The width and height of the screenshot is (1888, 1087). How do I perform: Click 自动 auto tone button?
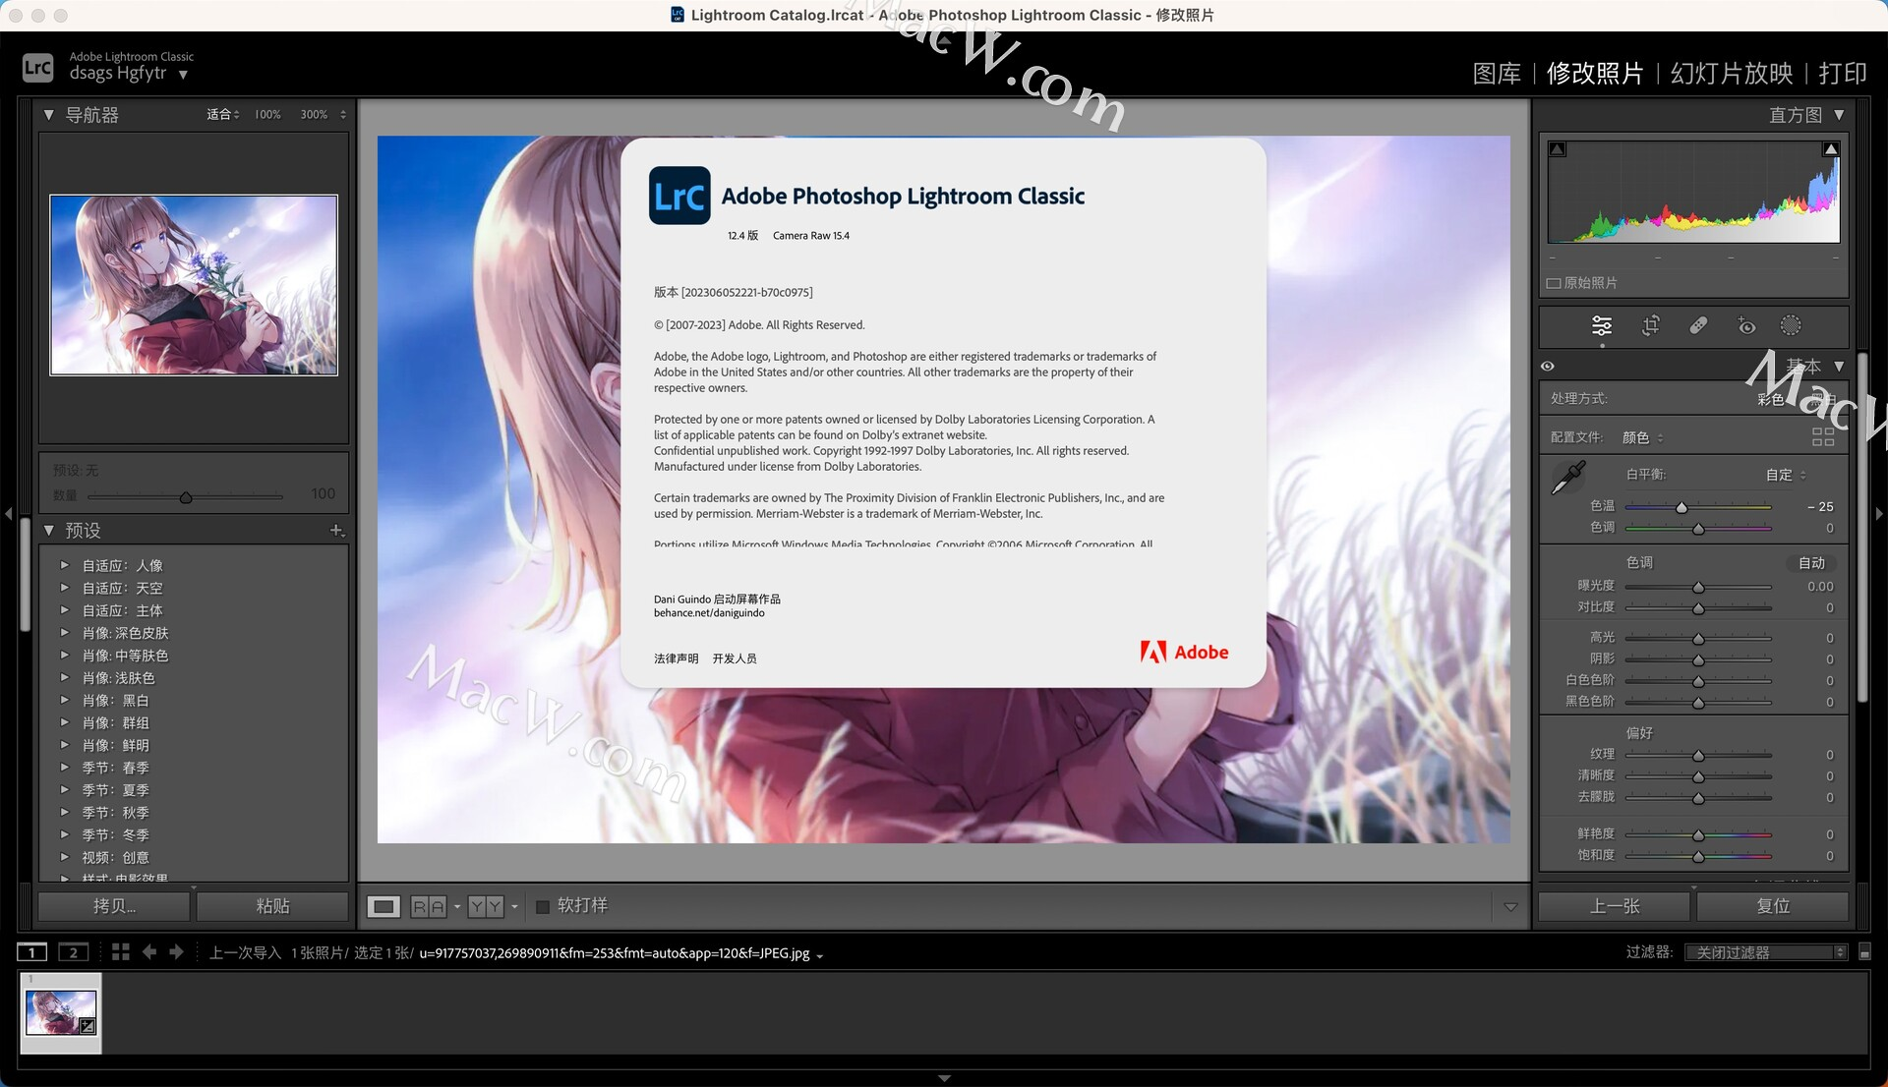click(1811, 563)
